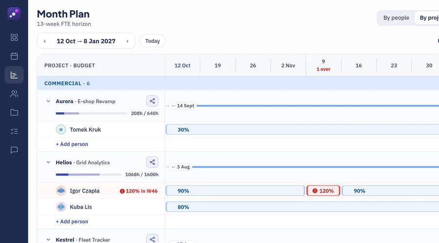
Task: Open the checklist tasks icon in sidebar
Action: pos(14,131)
